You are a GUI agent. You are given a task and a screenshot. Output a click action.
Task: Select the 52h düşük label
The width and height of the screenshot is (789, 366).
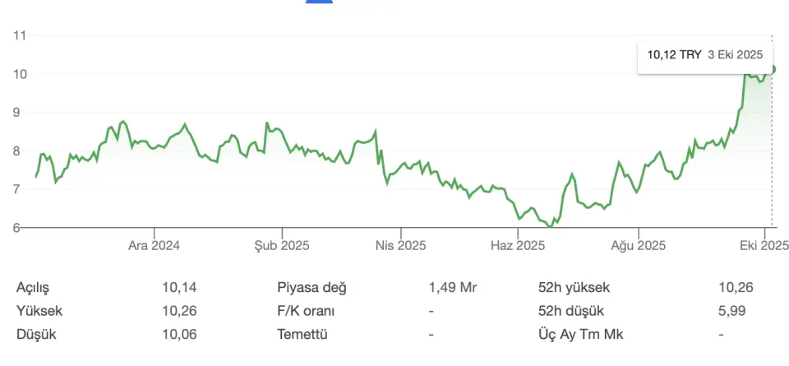[570, 312]
